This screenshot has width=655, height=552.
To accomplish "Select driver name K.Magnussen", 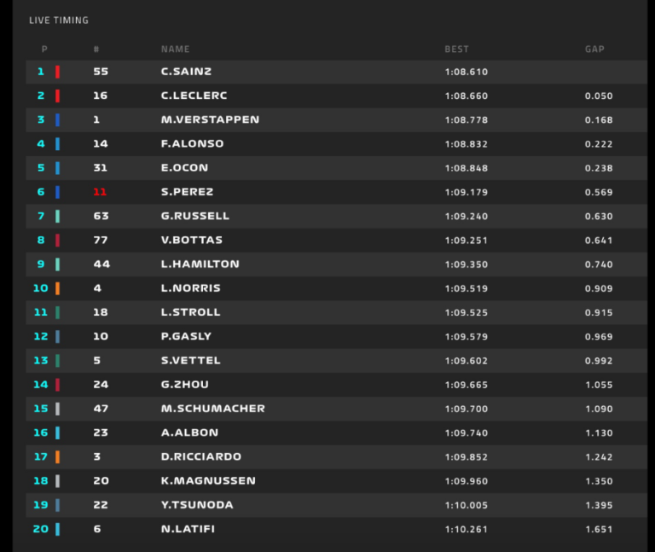I will (208, 481).
